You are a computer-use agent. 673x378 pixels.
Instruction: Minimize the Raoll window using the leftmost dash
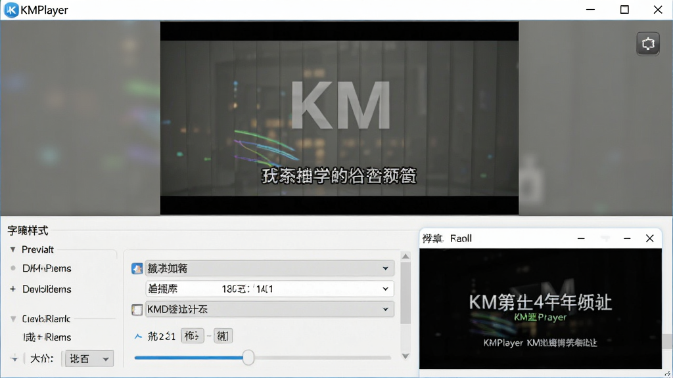[581, 238]
